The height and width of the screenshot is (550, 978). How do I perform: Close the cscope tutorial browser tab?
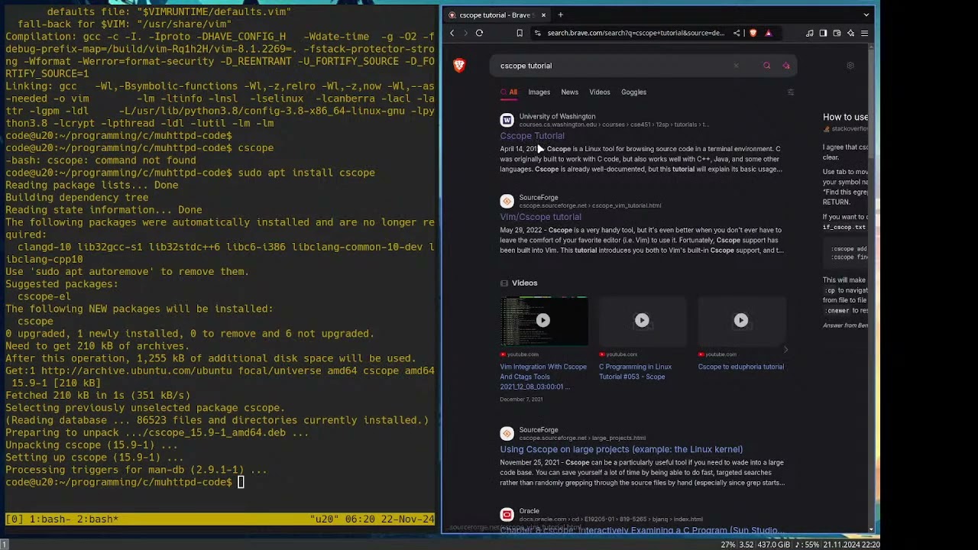543,15
